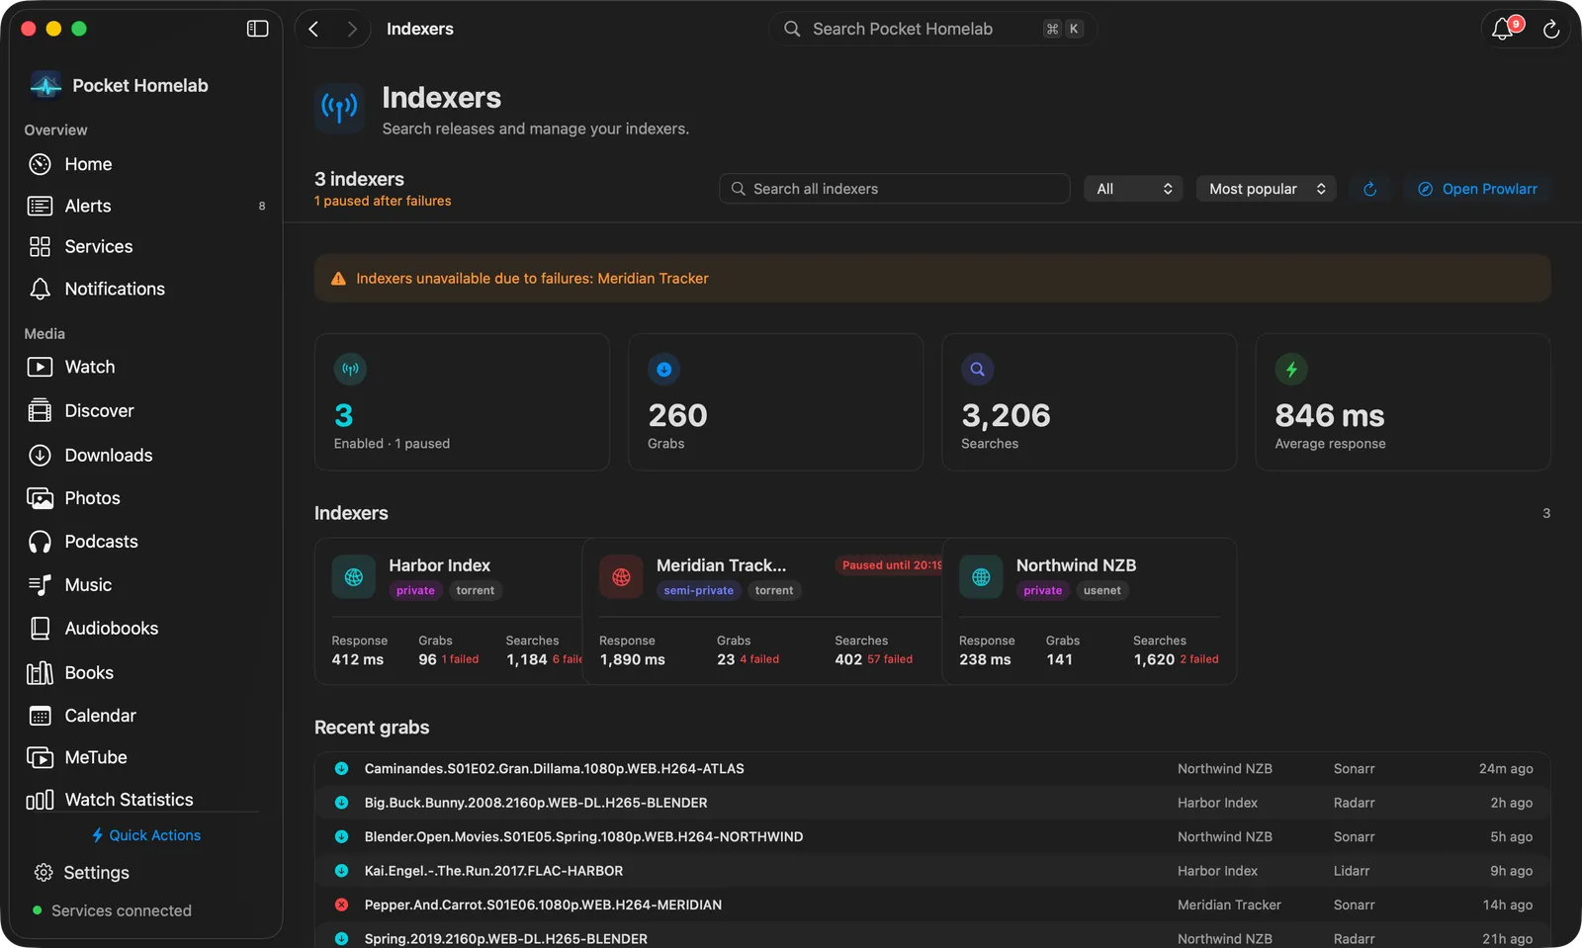
Task: Click the Searches magnifier stat icon
Action: [978, 370]
